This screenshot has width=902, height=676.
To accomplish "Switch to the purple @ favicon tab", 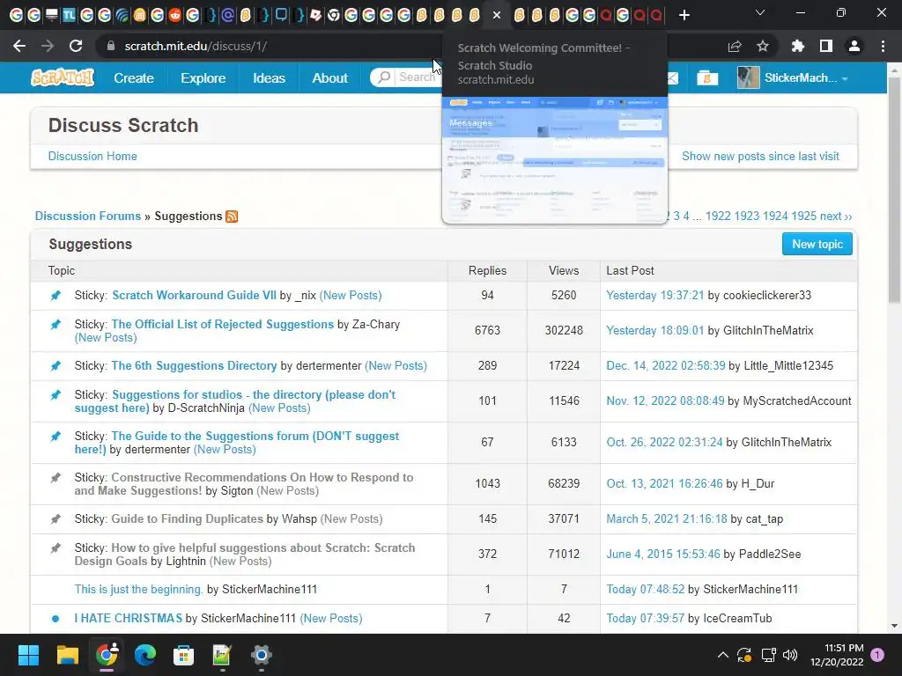I will coord(228,15).
